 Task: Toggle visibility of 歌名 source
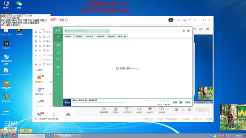(x=36, y=46)
